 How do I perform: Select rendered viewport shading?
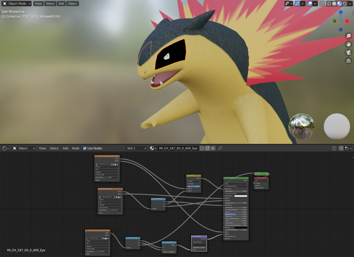[x=345, y=4]
